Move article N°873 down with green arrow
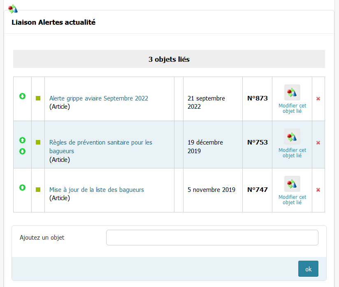This screenshot has width=339, height=287. [x=23, y=96]
